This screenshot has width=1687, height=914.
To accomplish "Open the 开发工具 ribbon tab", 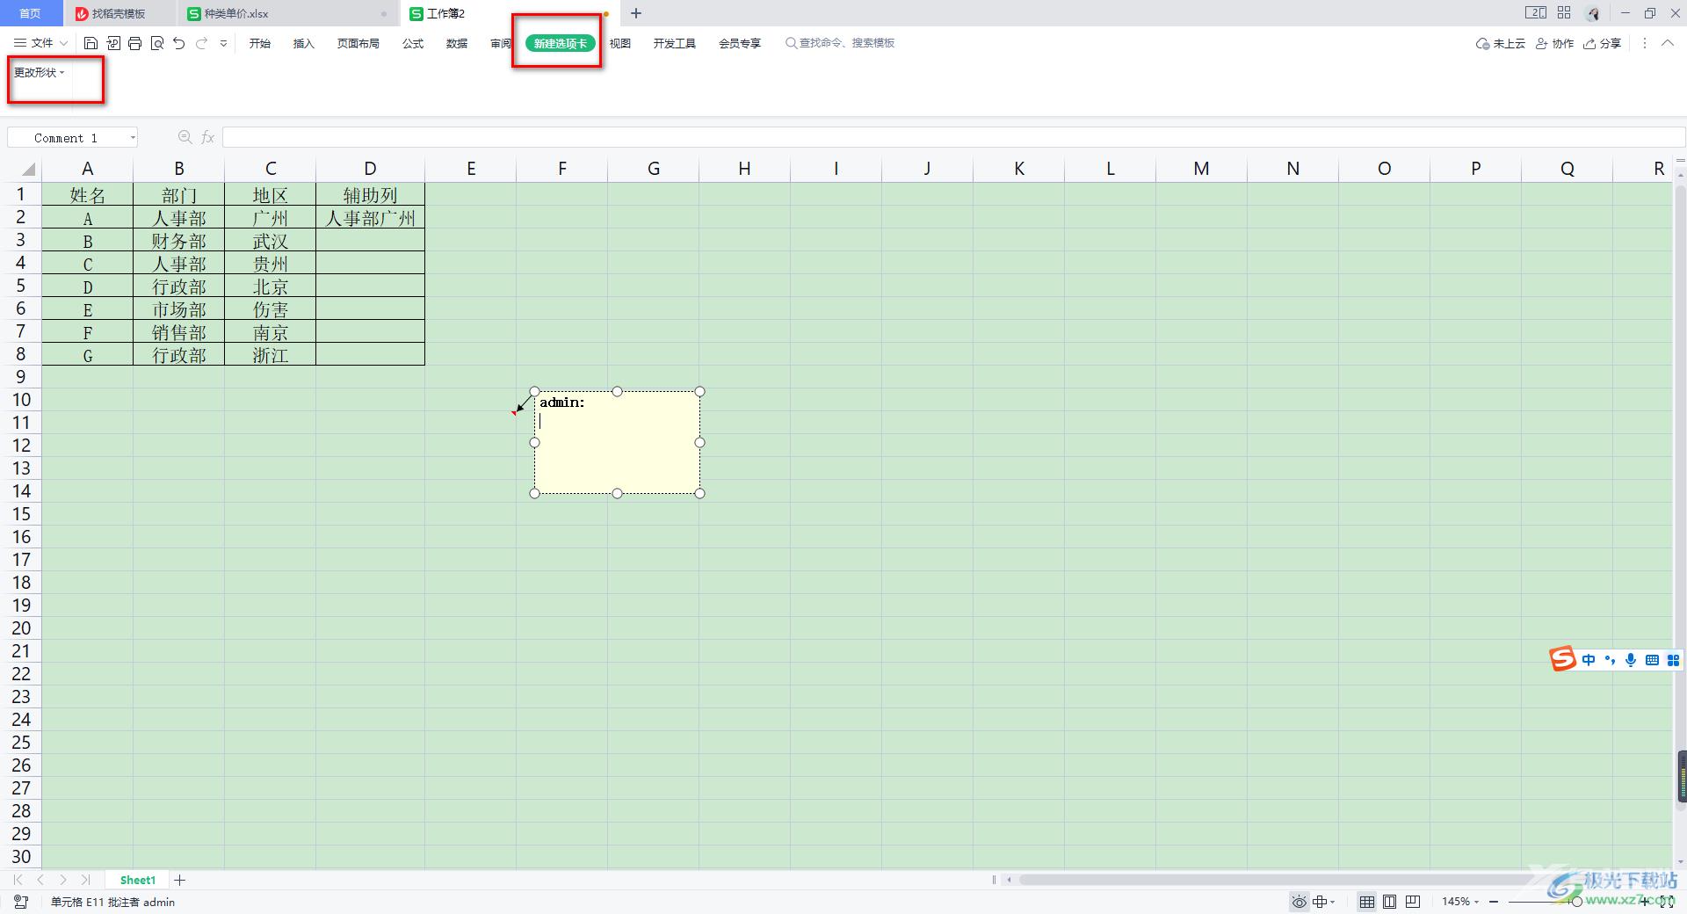I will tap(674, 43).
